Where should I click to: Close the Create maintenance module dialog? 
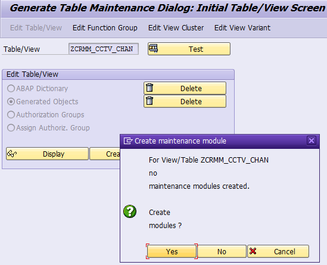(x=312, y=141)
